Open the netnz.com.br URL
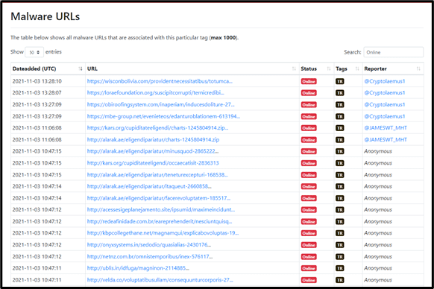 point(150,257)
